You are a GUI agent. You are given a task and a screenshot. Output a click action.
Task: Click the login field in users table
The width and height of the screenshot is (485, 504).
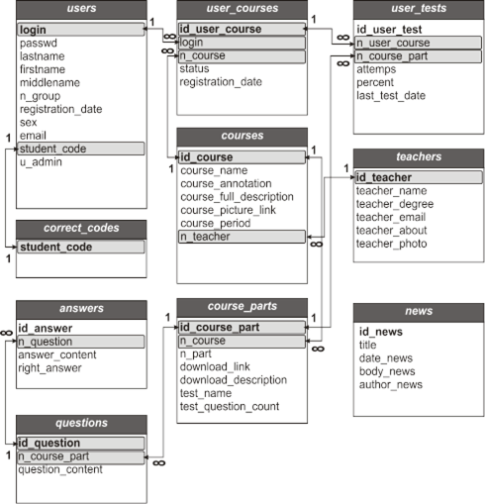[81, 30]
